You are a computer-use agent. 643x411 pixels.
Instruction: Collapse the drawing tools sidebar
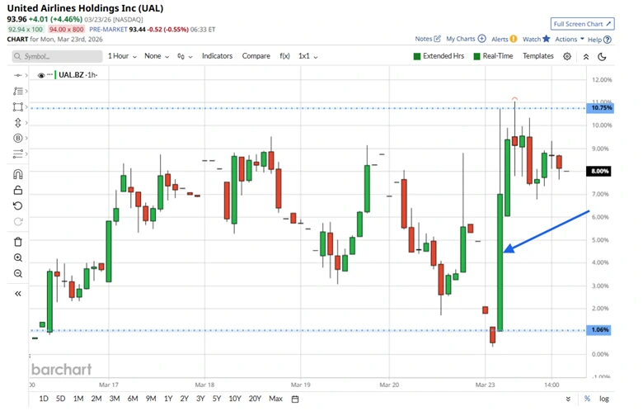point(18,293)
